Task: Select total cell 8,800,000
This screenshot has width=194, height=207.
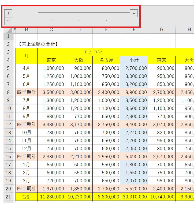Action: tap(106, 197)
